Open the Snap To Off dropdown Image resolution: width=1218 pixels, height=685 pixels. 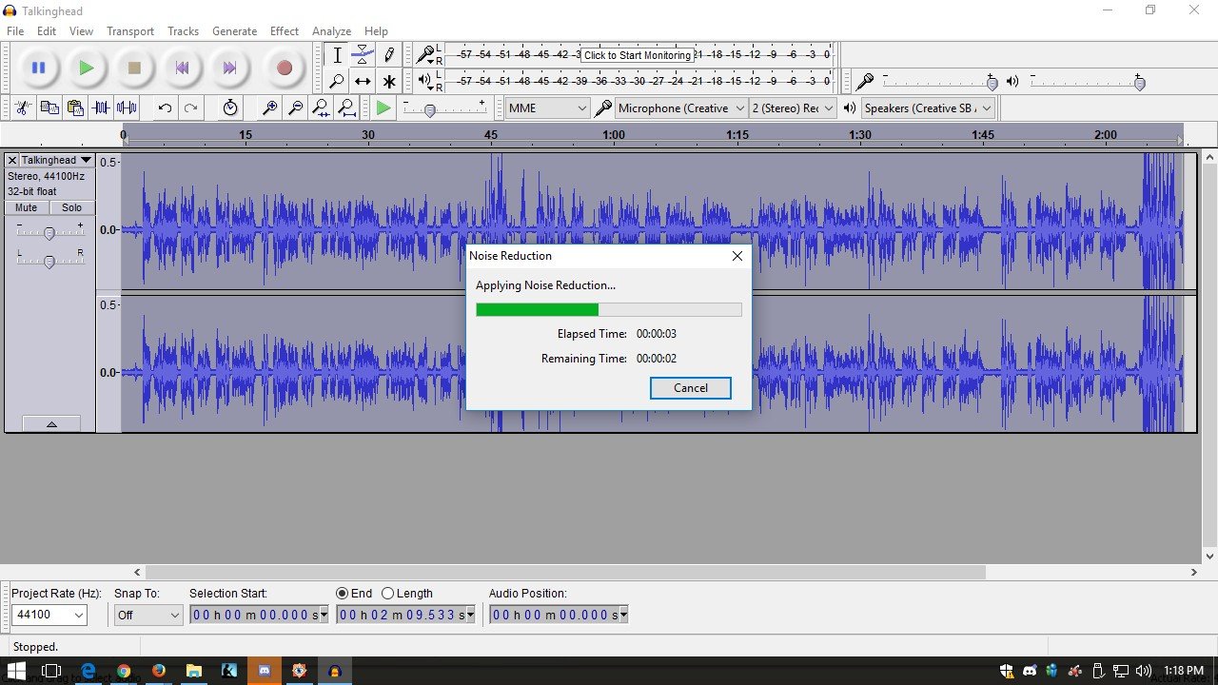[x=147, y=615]
